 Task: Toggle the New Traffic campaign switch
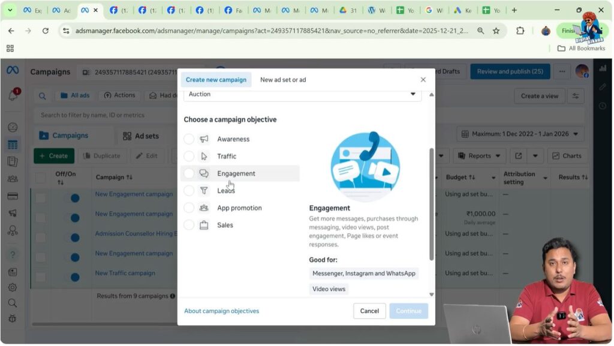(73, 277)
